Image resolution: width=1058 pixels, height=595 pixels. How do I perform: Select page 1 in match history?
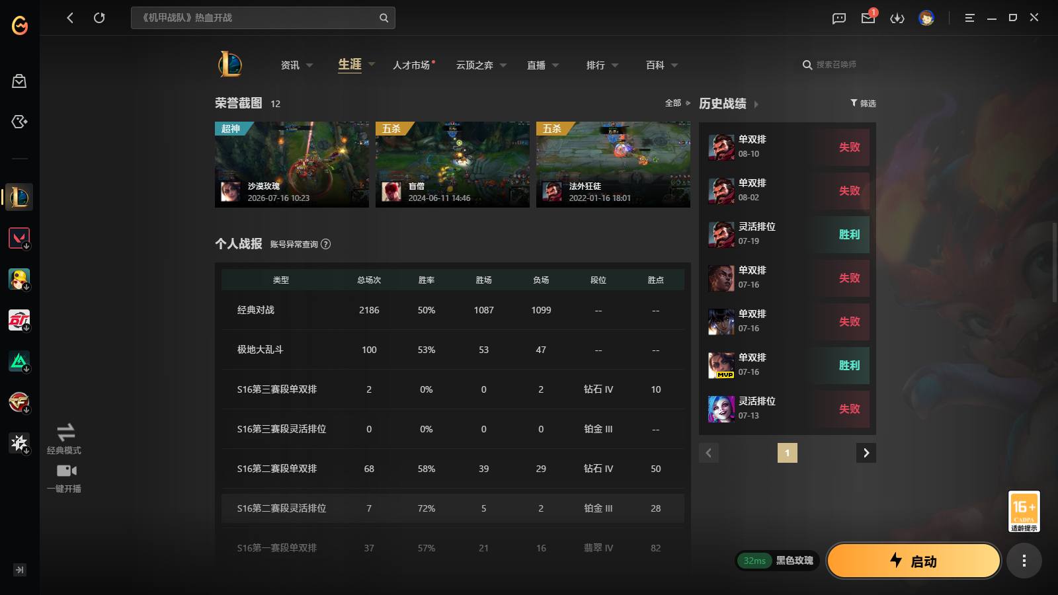(x=787, y=453)
